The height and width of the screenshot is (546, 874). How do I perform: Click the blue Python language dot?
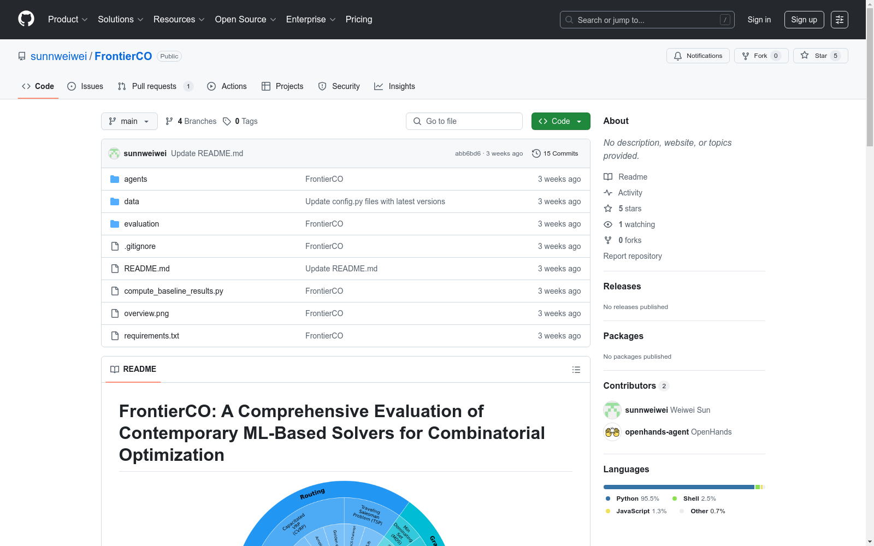click(608, 498)
